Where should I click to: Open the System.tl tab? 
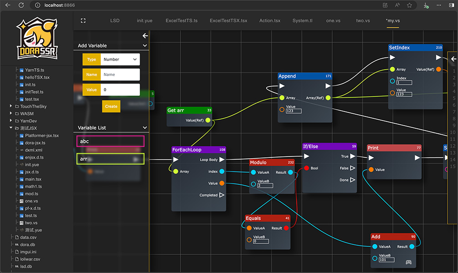[x=303, y=21]
